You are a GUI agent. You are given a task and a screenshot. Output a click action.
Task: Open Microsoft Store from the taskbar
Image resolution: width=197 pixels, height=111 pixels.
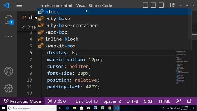coord(81,108)
